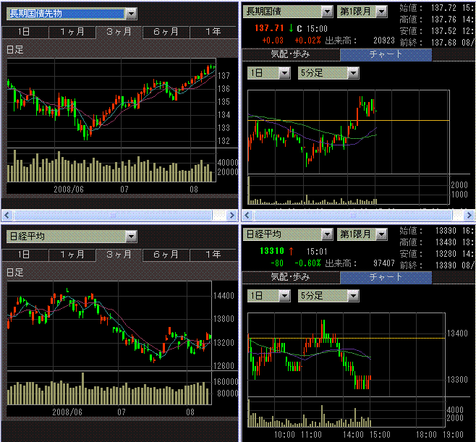
Task: Click the right scroll arrow under the 長期国債先物 chart
Action: tap(231, 216)
